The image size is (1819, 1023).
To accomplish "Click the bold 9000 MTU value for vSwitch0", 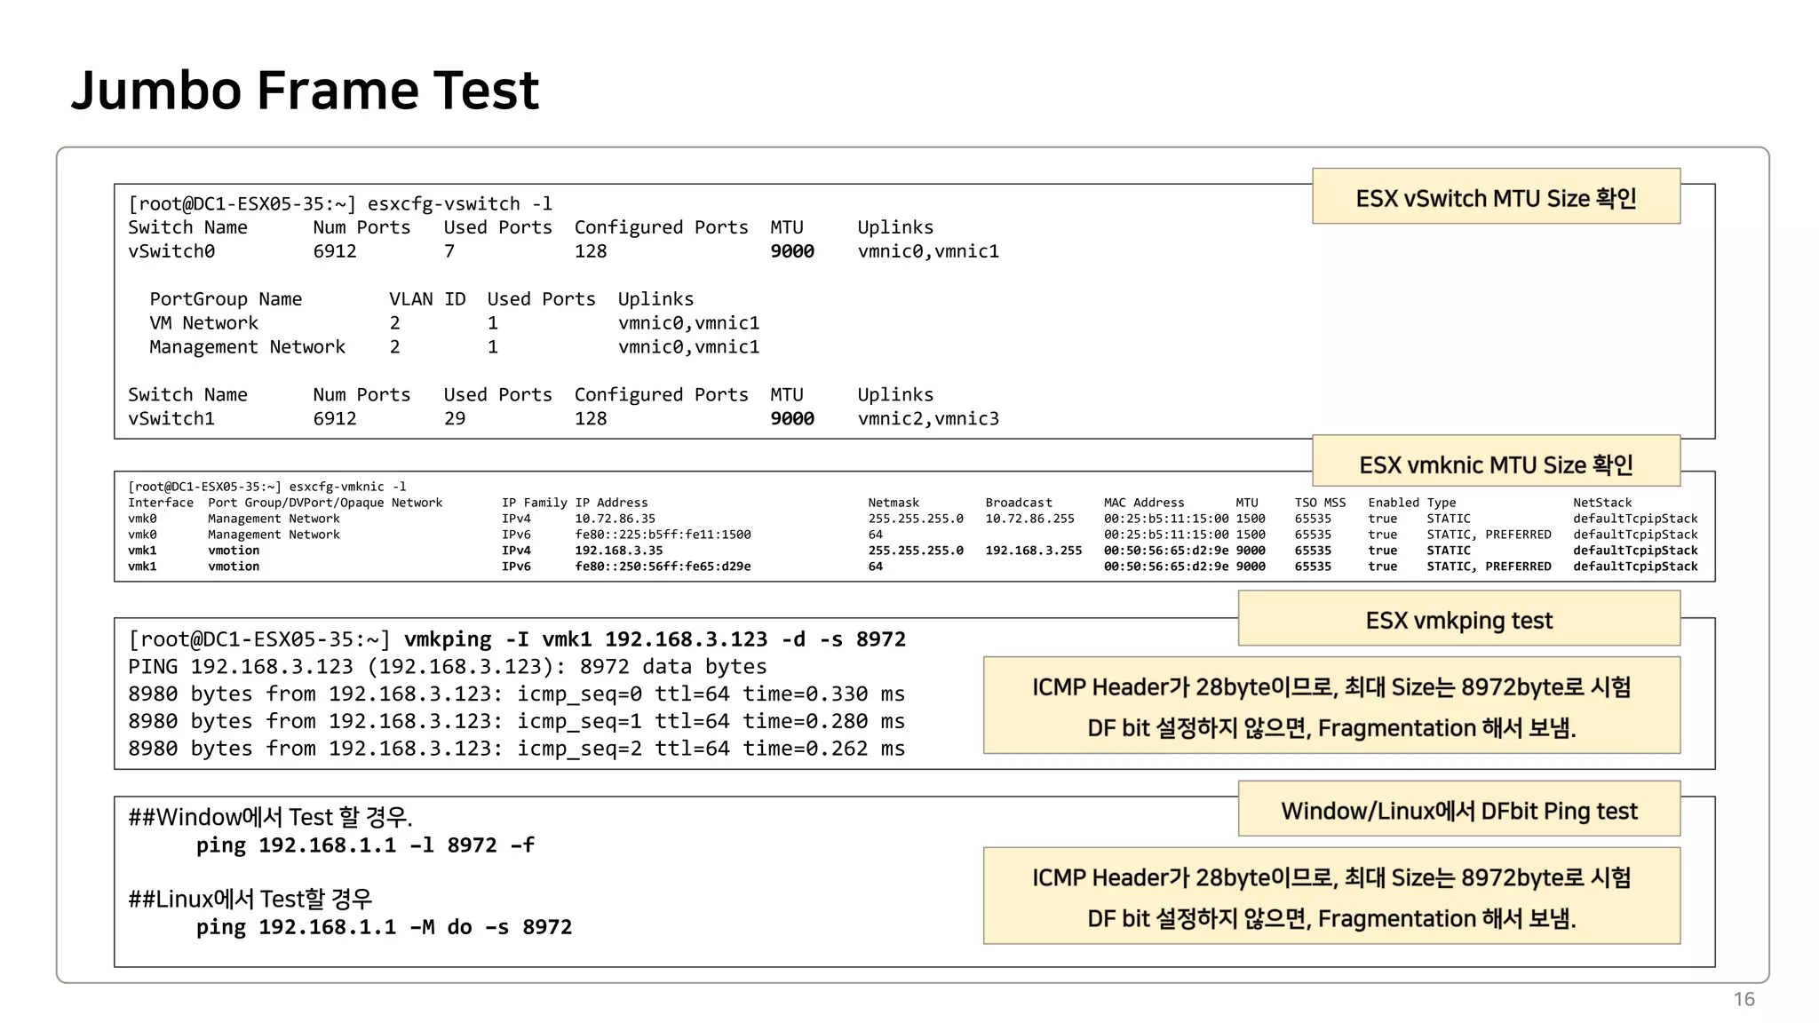I will 792,251.
